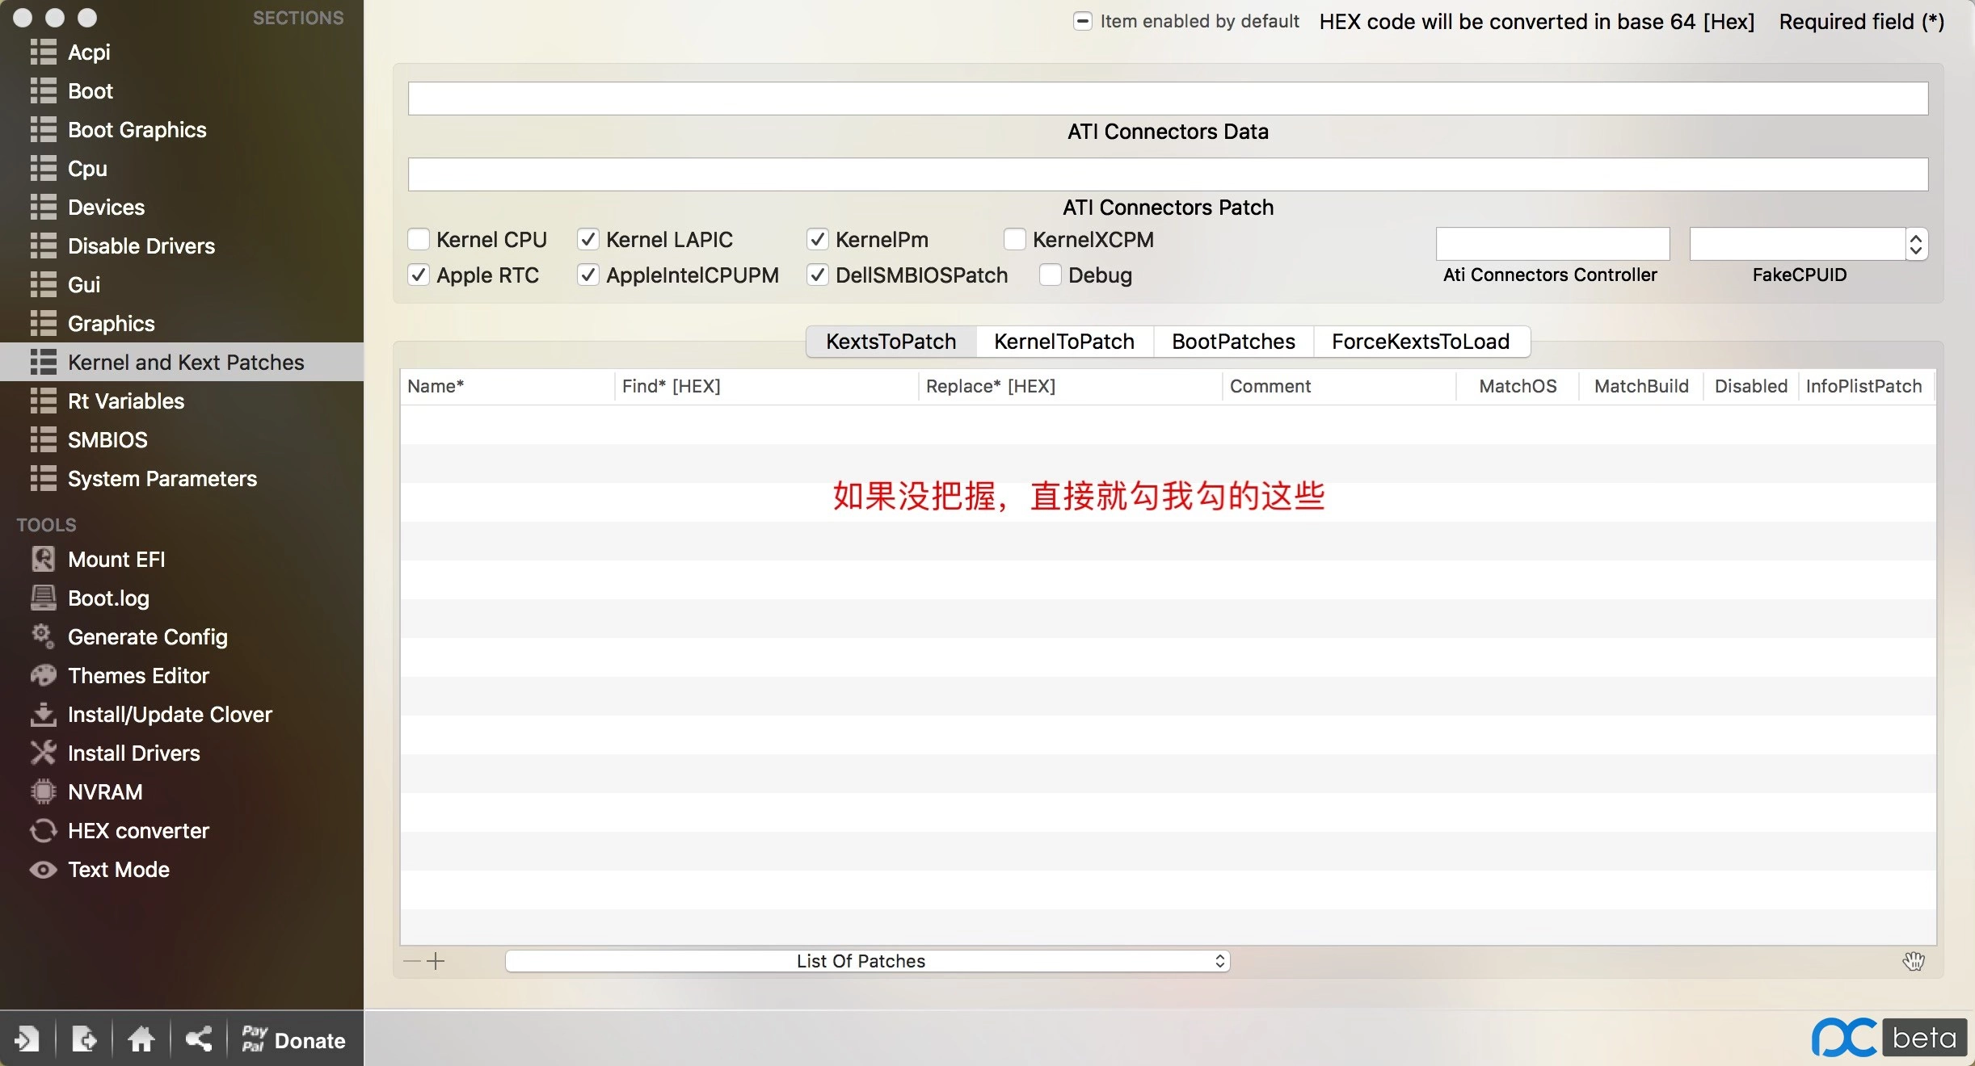Uncheck the Apple RTC checkbox
Image resolution: width=1975 pixels, height=1066 pixels.
point(419,275)
